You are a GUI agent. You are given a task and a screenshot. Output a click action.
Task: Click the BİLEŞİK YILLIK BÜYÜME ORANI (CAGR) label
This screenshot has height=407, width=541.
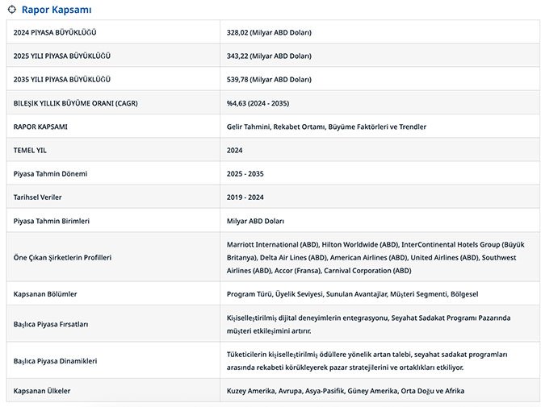(75, 103)
